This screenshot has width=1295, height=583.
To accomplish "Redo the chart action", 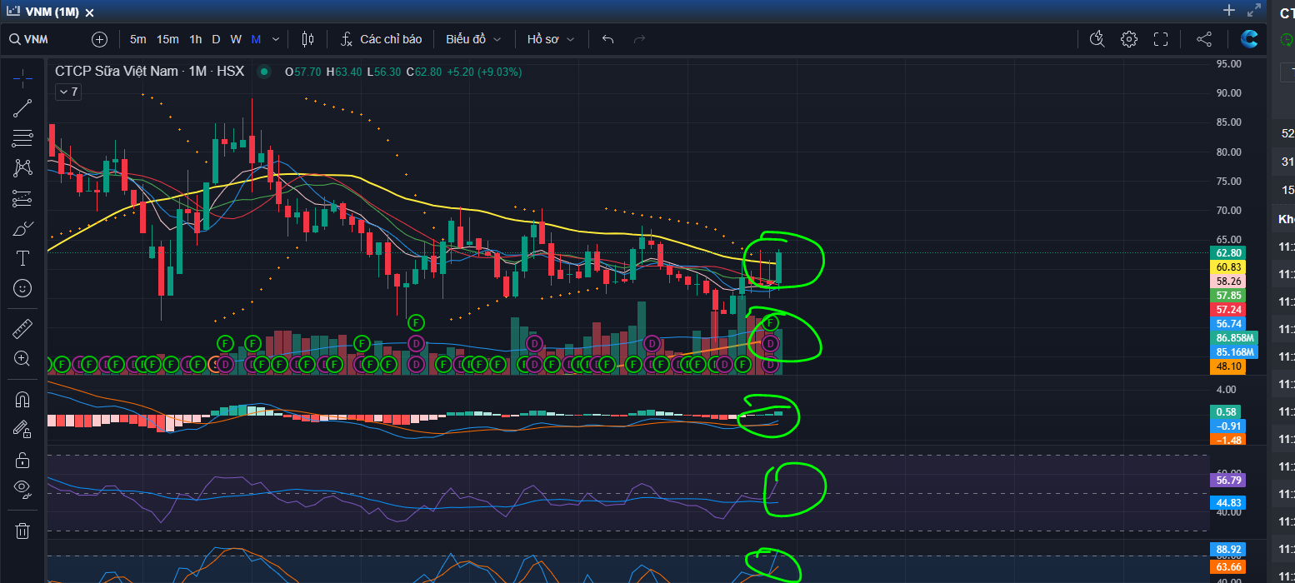I will click(639, 39).
